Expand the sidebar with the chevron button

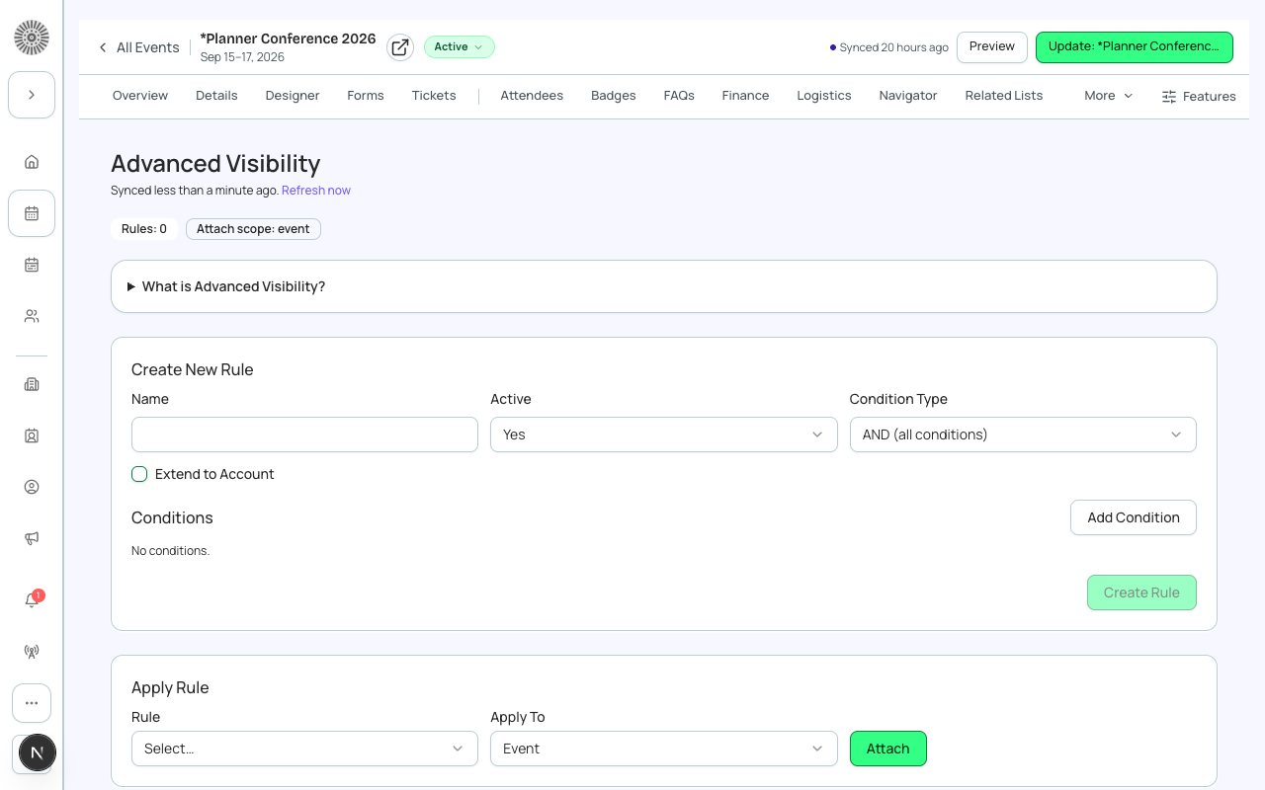click(x=32, y=95)
